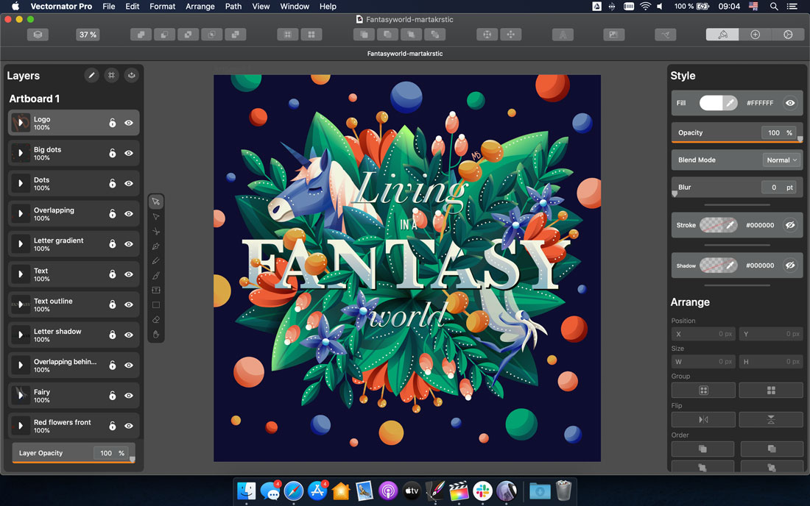Expand the Text outline layer
810x506 pixels.
(x=20, y=304)
